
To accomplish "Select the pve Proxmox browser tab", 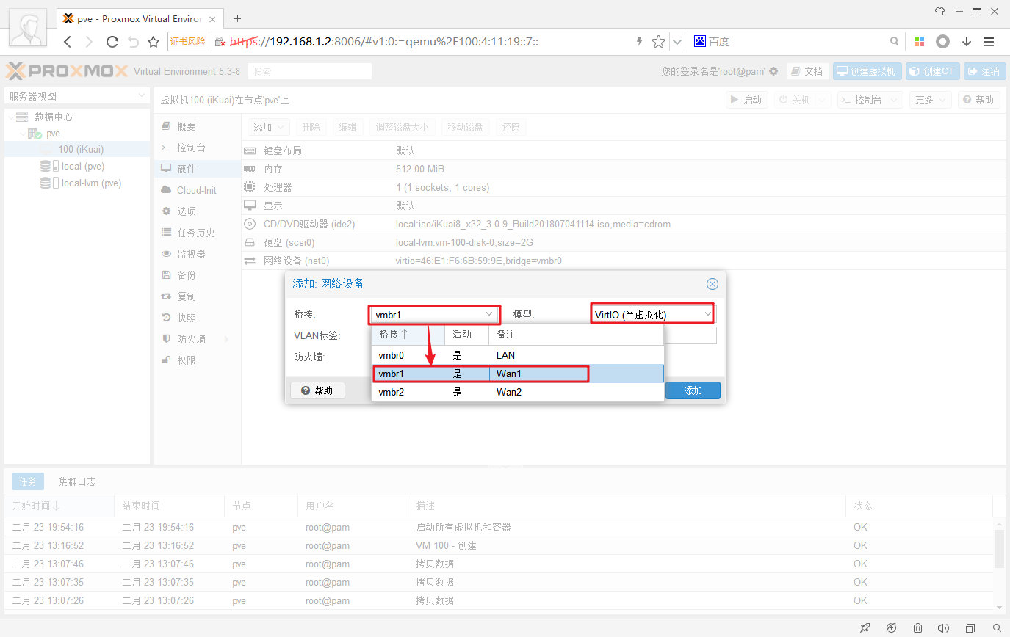I will [x=140, y=18].
